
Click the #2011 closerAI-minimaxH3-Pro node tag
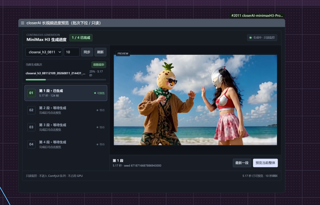pyautogui.click(x=257, y=15)
